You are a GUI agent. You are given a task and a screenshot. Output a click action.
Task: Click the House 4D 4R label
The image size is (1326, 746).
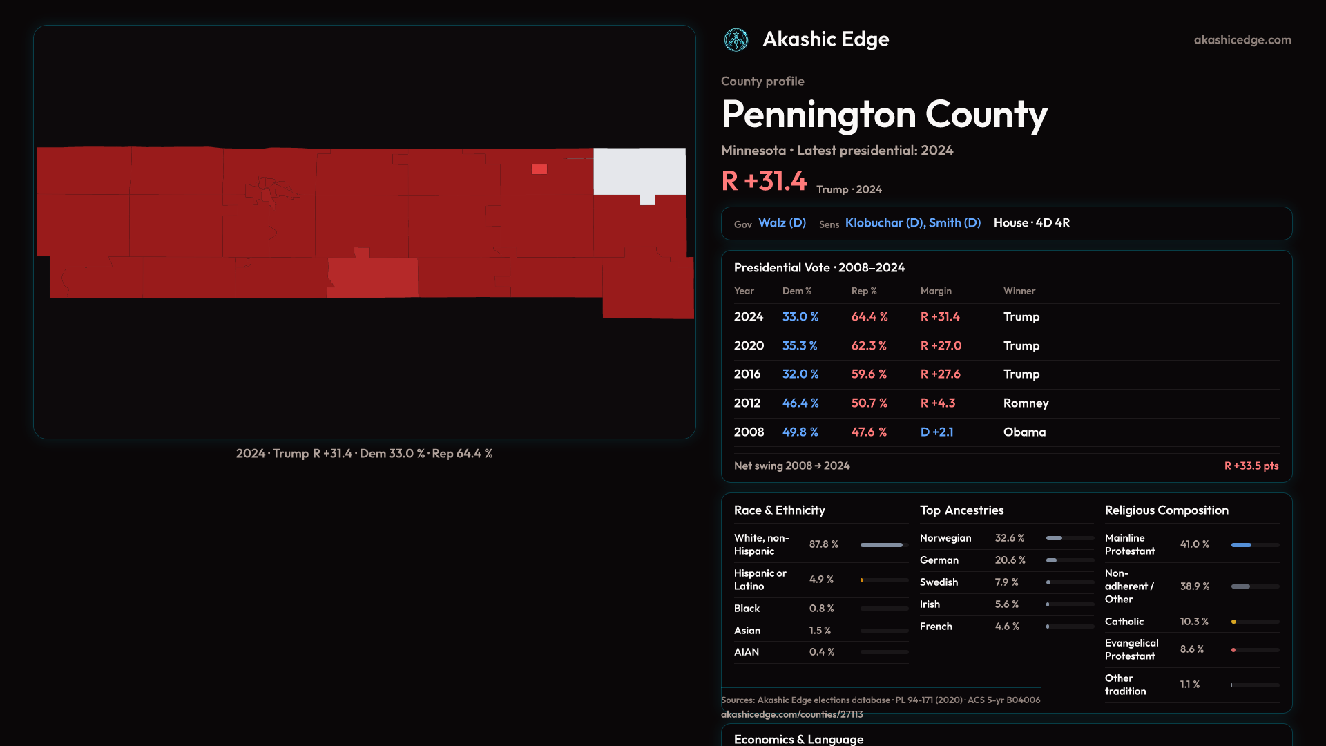tap(1031, 223)
